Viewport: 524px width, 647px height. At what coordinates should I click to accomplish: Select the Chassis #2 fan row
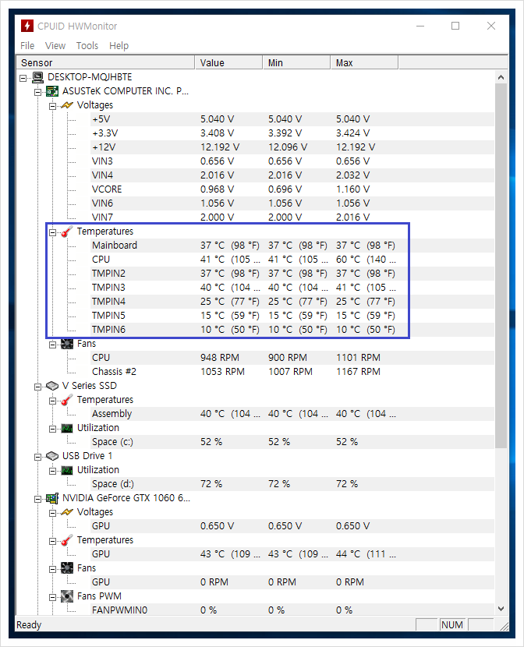pos(292,372)
